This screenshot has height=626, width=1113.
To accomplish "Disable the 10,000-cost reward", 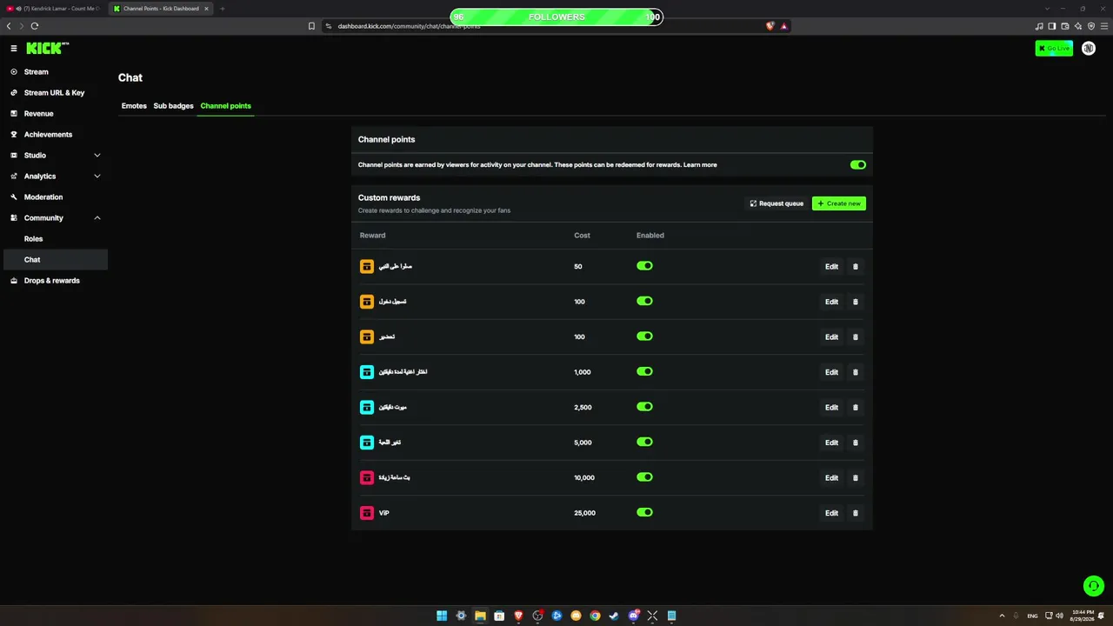I will [x=644, y=477].
